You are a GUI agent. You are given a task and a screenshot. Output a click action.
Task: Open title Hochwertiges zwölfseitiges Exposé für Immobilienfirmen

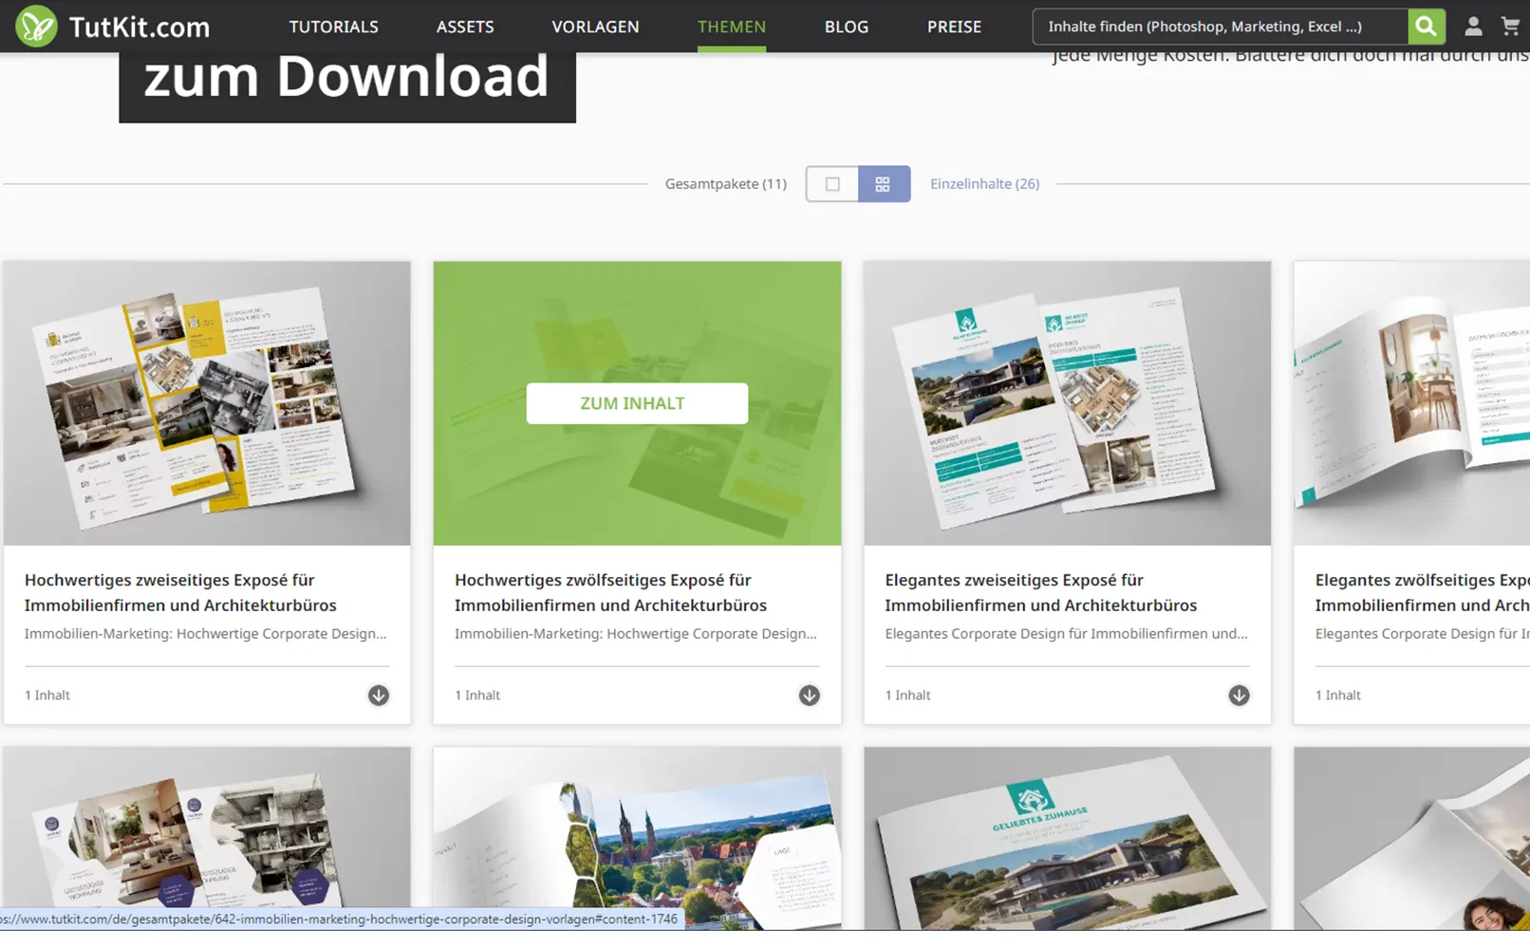pyautogui.click(x=610, y=592)
